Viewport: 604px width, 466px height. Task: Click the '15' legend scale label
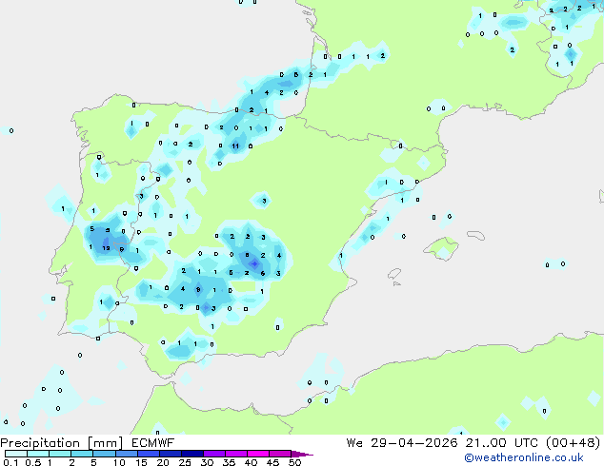(141, 462)
